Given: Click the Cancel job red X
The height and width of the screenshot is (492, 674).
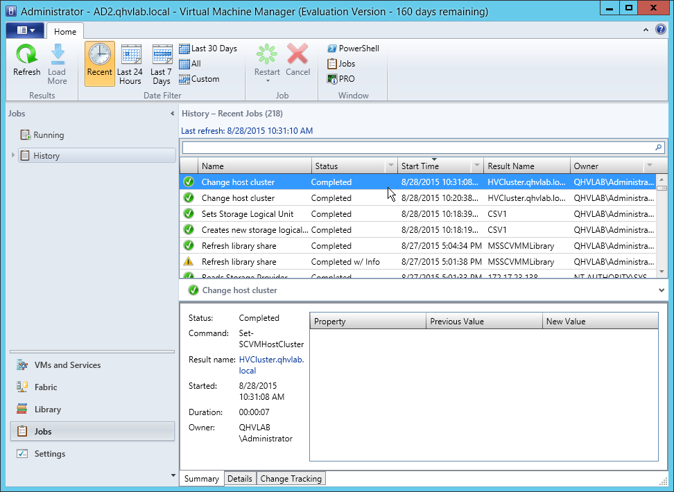Looking at the screenshot, I should (297, 54).
